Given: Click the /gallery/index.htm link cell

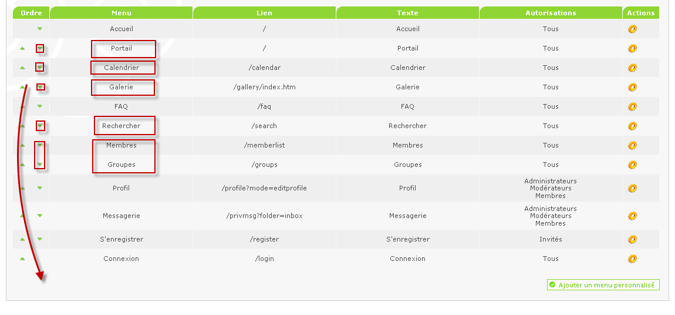Looking at the screenshot, I should [x=264, y=87].
